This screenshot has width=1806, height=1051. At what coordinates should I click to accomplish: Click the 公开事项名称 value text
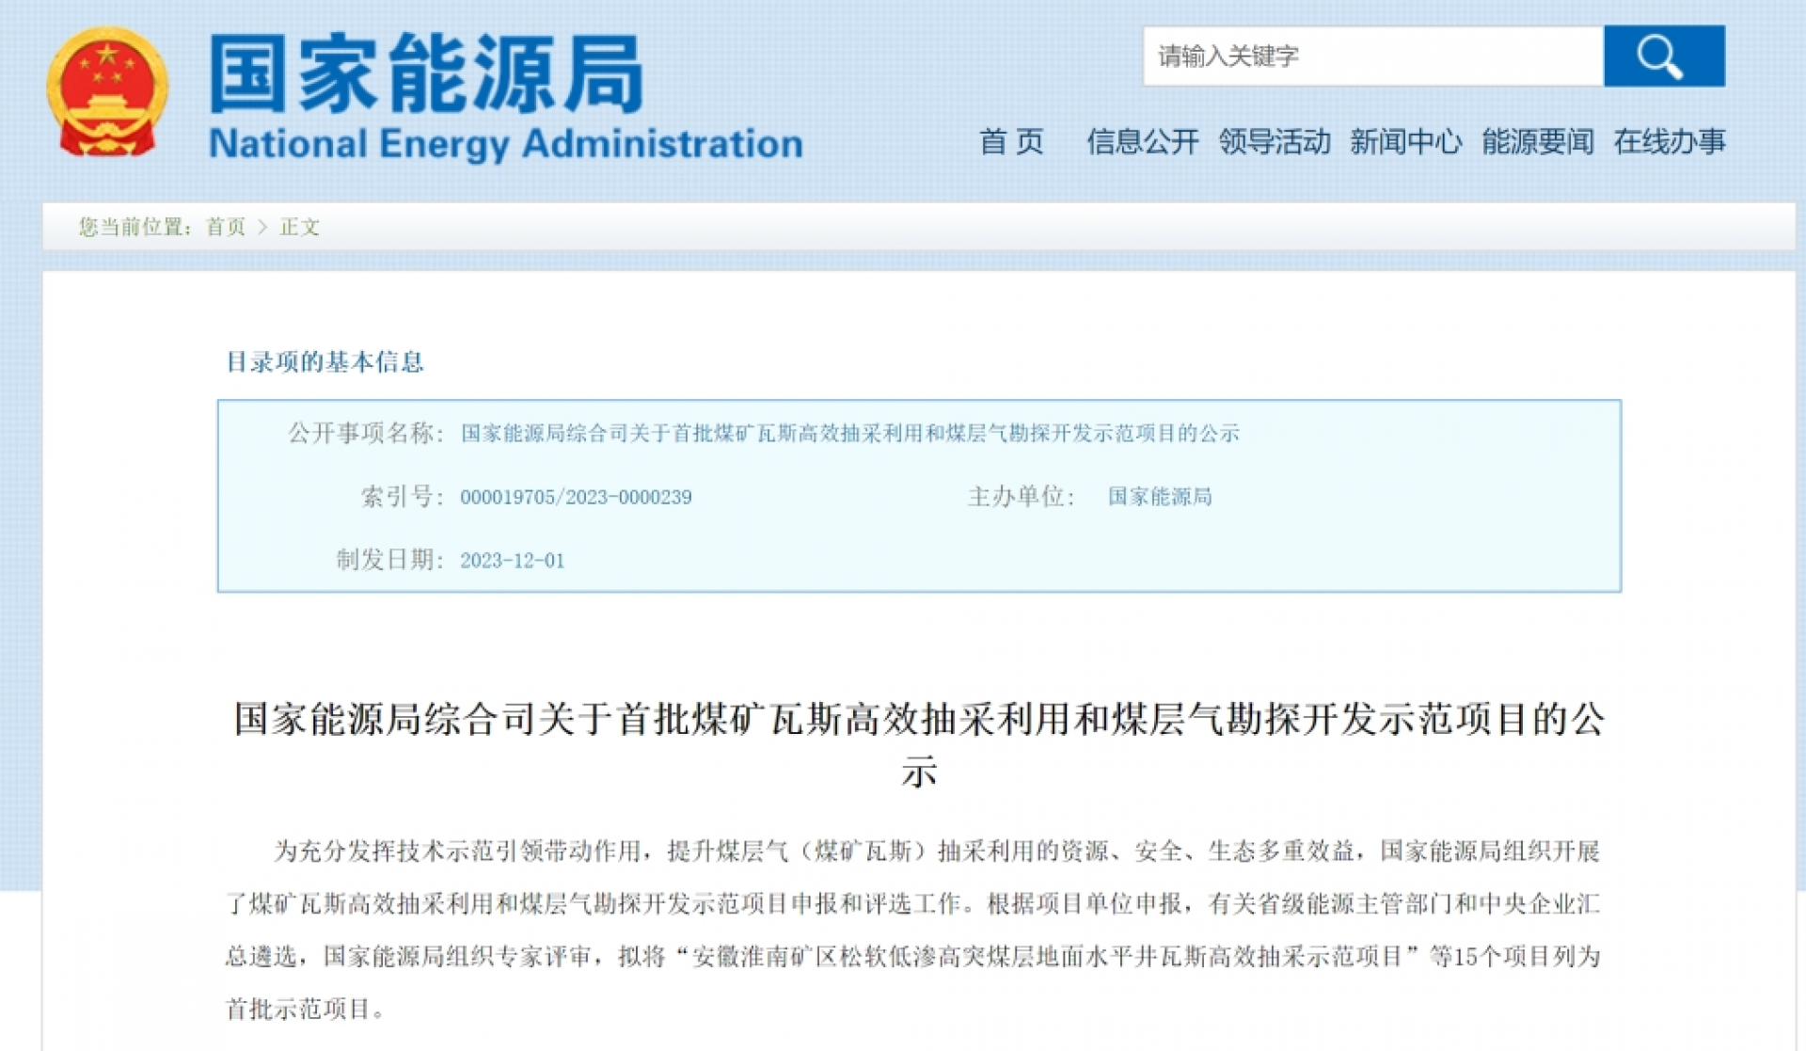tap(850, 433)
